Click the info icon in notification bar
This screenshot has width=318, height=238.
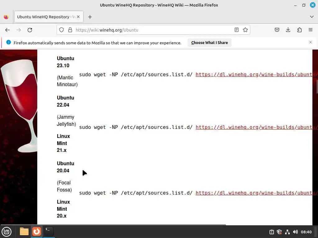[8, 42]
